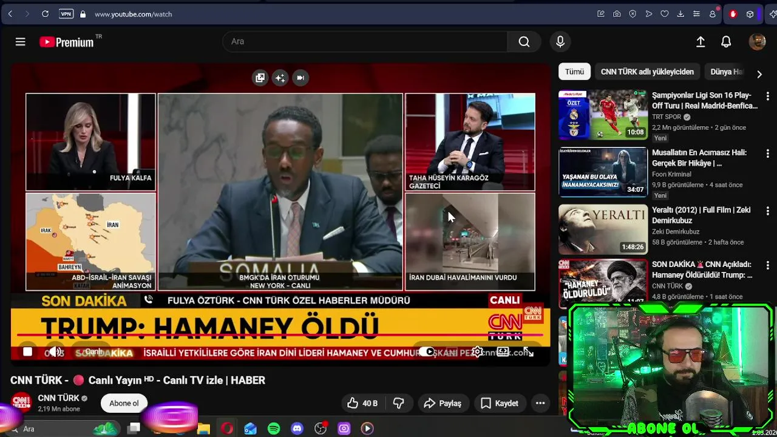
Task: Open SON DAKİKA CNN Açıkladı video title
Action: click(702, 269)
